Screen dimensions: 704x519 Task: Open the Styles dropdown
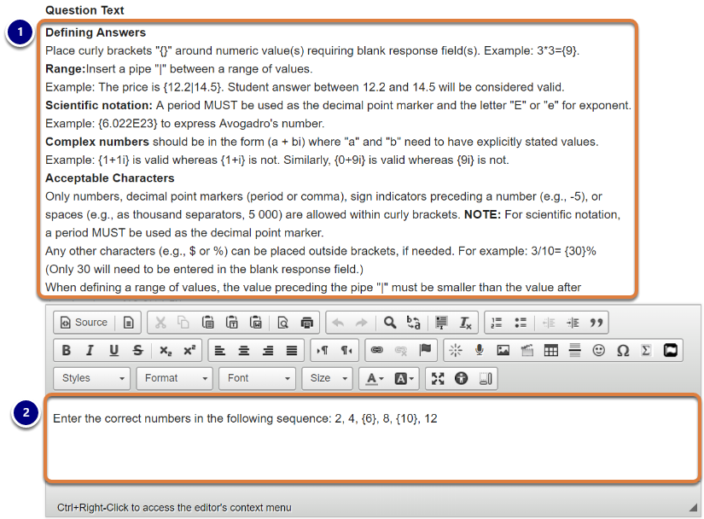click(92, 378)
